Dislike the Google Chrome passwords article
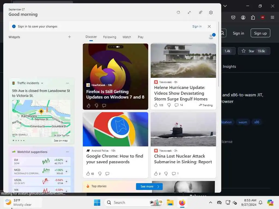 click(x=100, y=174)
